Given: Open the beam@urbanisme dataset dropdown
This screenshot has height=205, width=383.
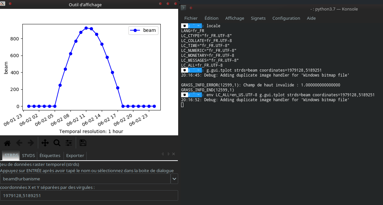Looking at the screenshot, I should point(174,179).
